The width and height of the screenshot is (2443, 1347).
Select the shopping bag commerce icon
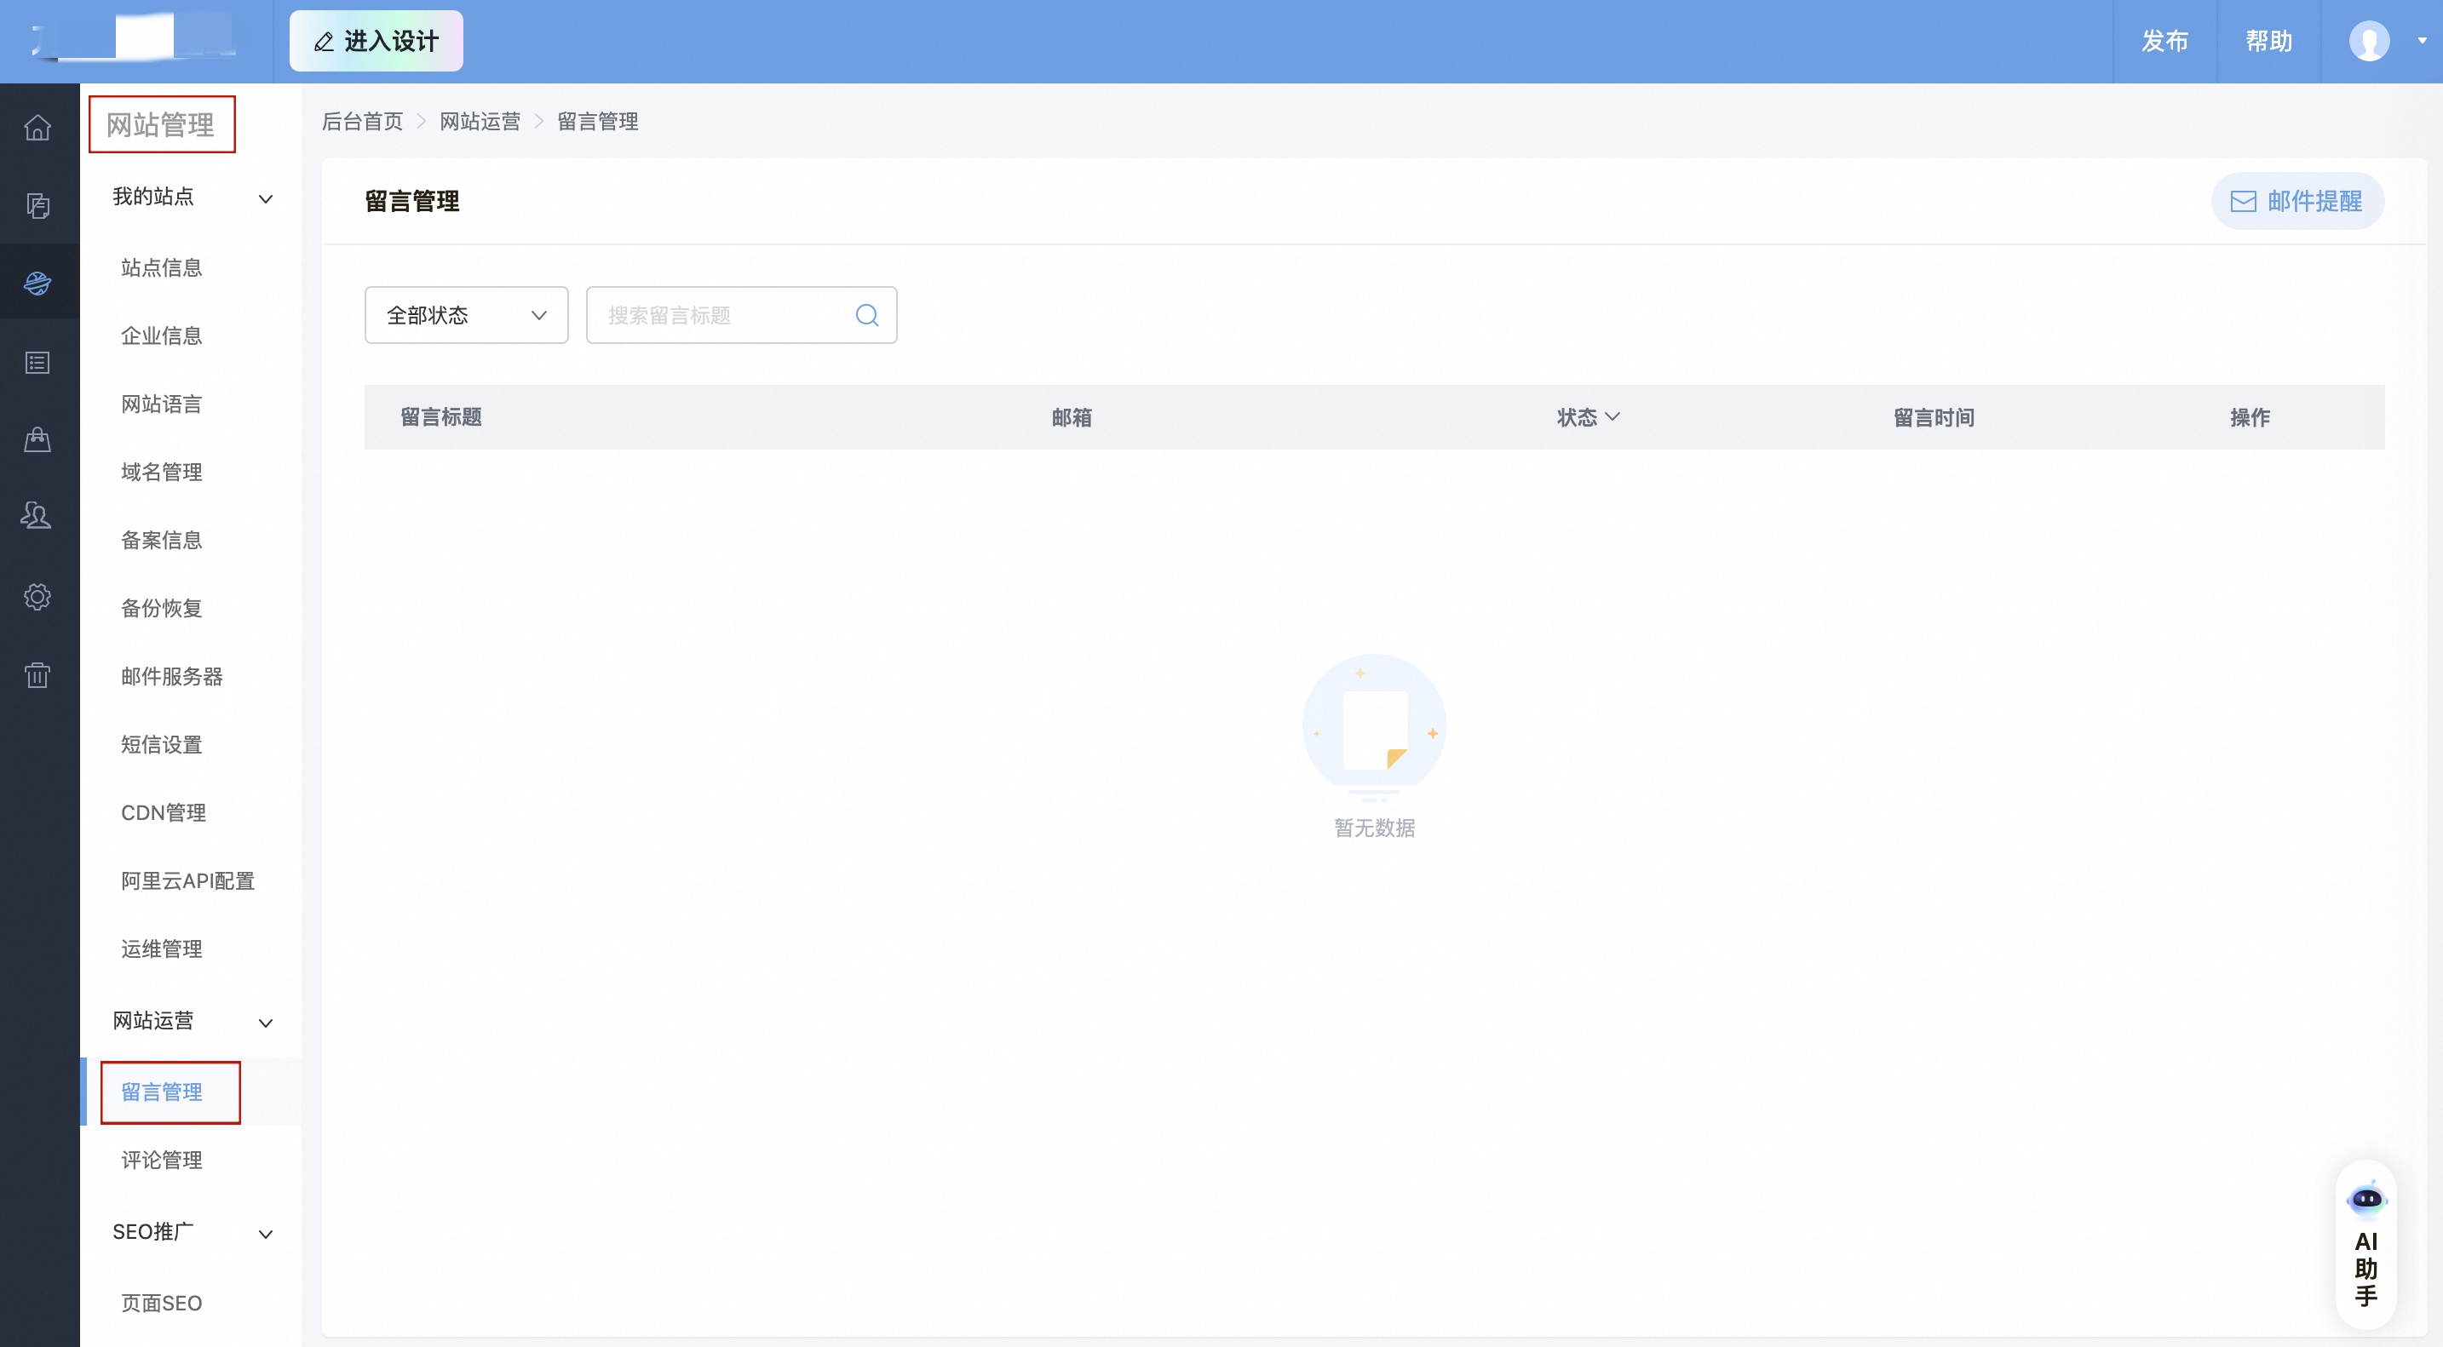[x=38, y=438]
